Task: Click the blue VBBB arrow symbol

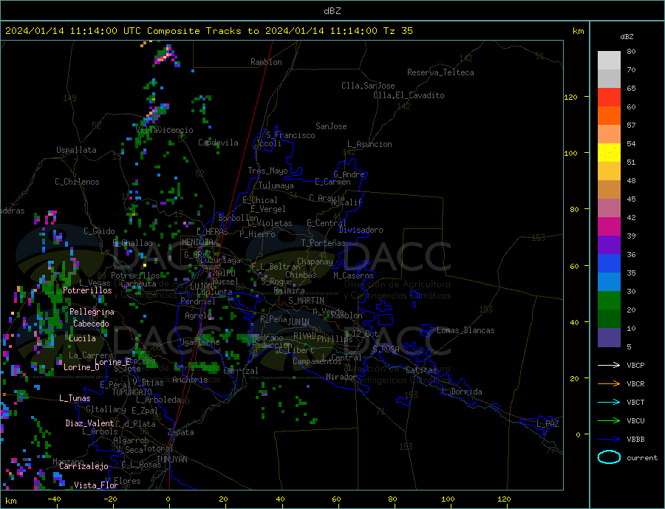Action: coord(610,440)
